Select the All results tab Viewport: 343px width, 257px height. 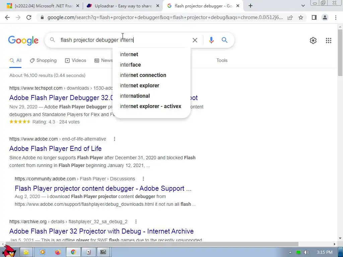click(15, 61)
